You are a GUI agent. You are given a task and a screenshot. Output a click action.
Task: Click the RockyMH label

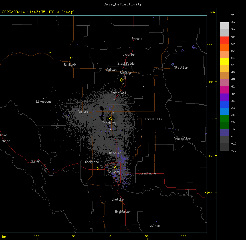(x=70, y=65)
